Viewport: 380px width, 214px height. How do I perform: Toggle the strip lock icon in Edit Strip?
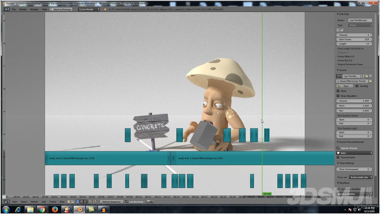coord(342,30)
